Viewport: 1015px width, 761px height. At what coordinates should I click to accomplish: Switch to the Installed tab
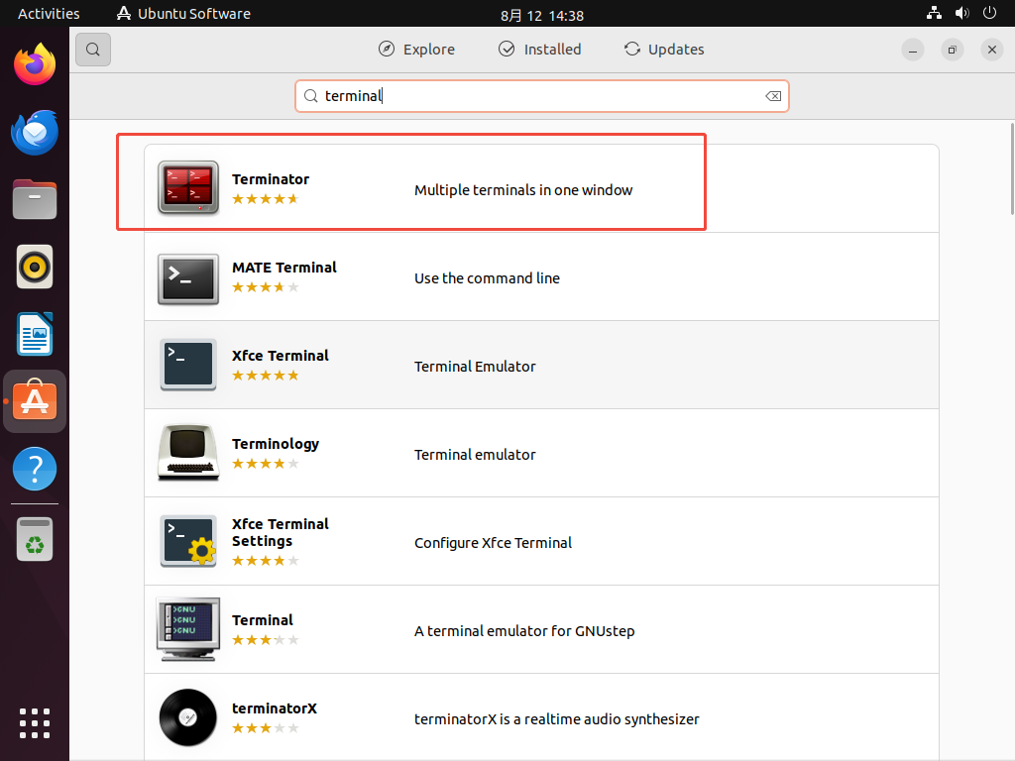click(540, 50)
